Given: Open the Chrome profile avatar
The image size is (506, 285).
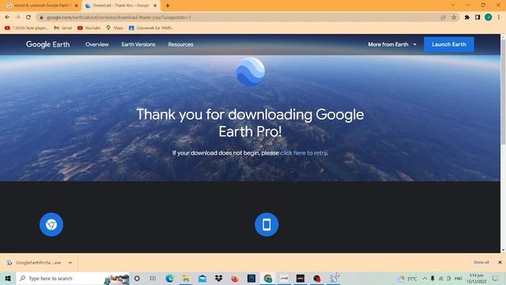Looking at the screenshot, I should [489, 17].
